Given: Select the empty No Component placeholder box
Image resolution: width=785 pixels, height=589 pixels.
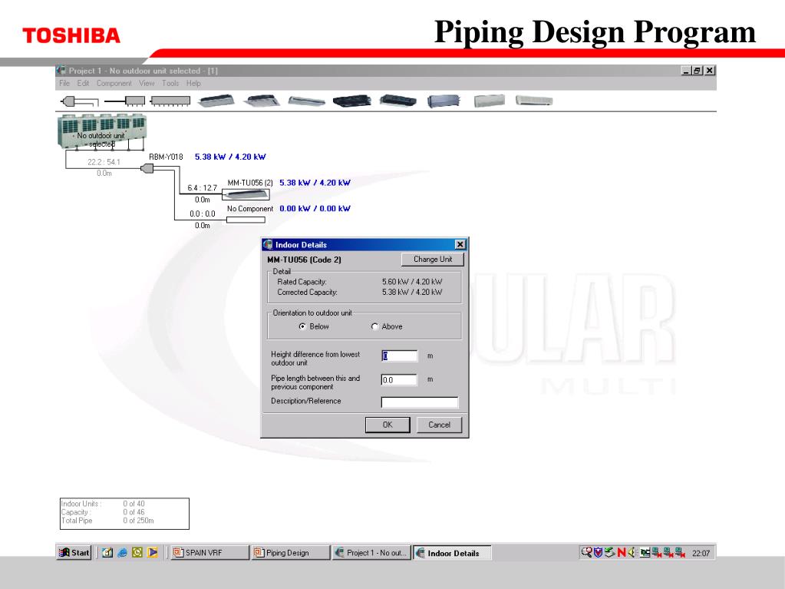Looking at the screenshot, I should point(246,220).
